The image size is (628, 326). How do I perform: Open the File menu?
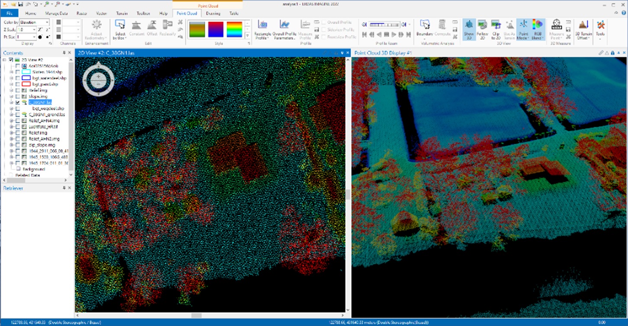click(9, 13)
